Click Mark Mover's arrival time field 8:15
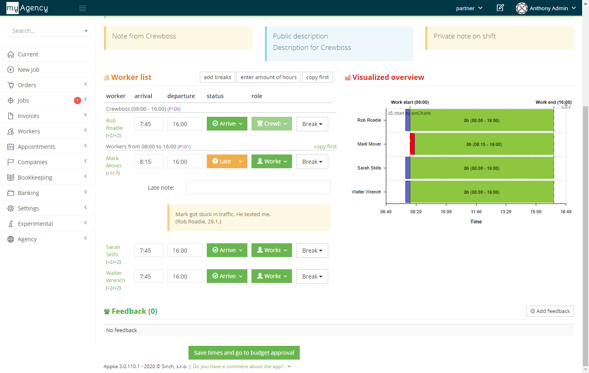Viewport: 589px width, 373px height. point(149,161)
